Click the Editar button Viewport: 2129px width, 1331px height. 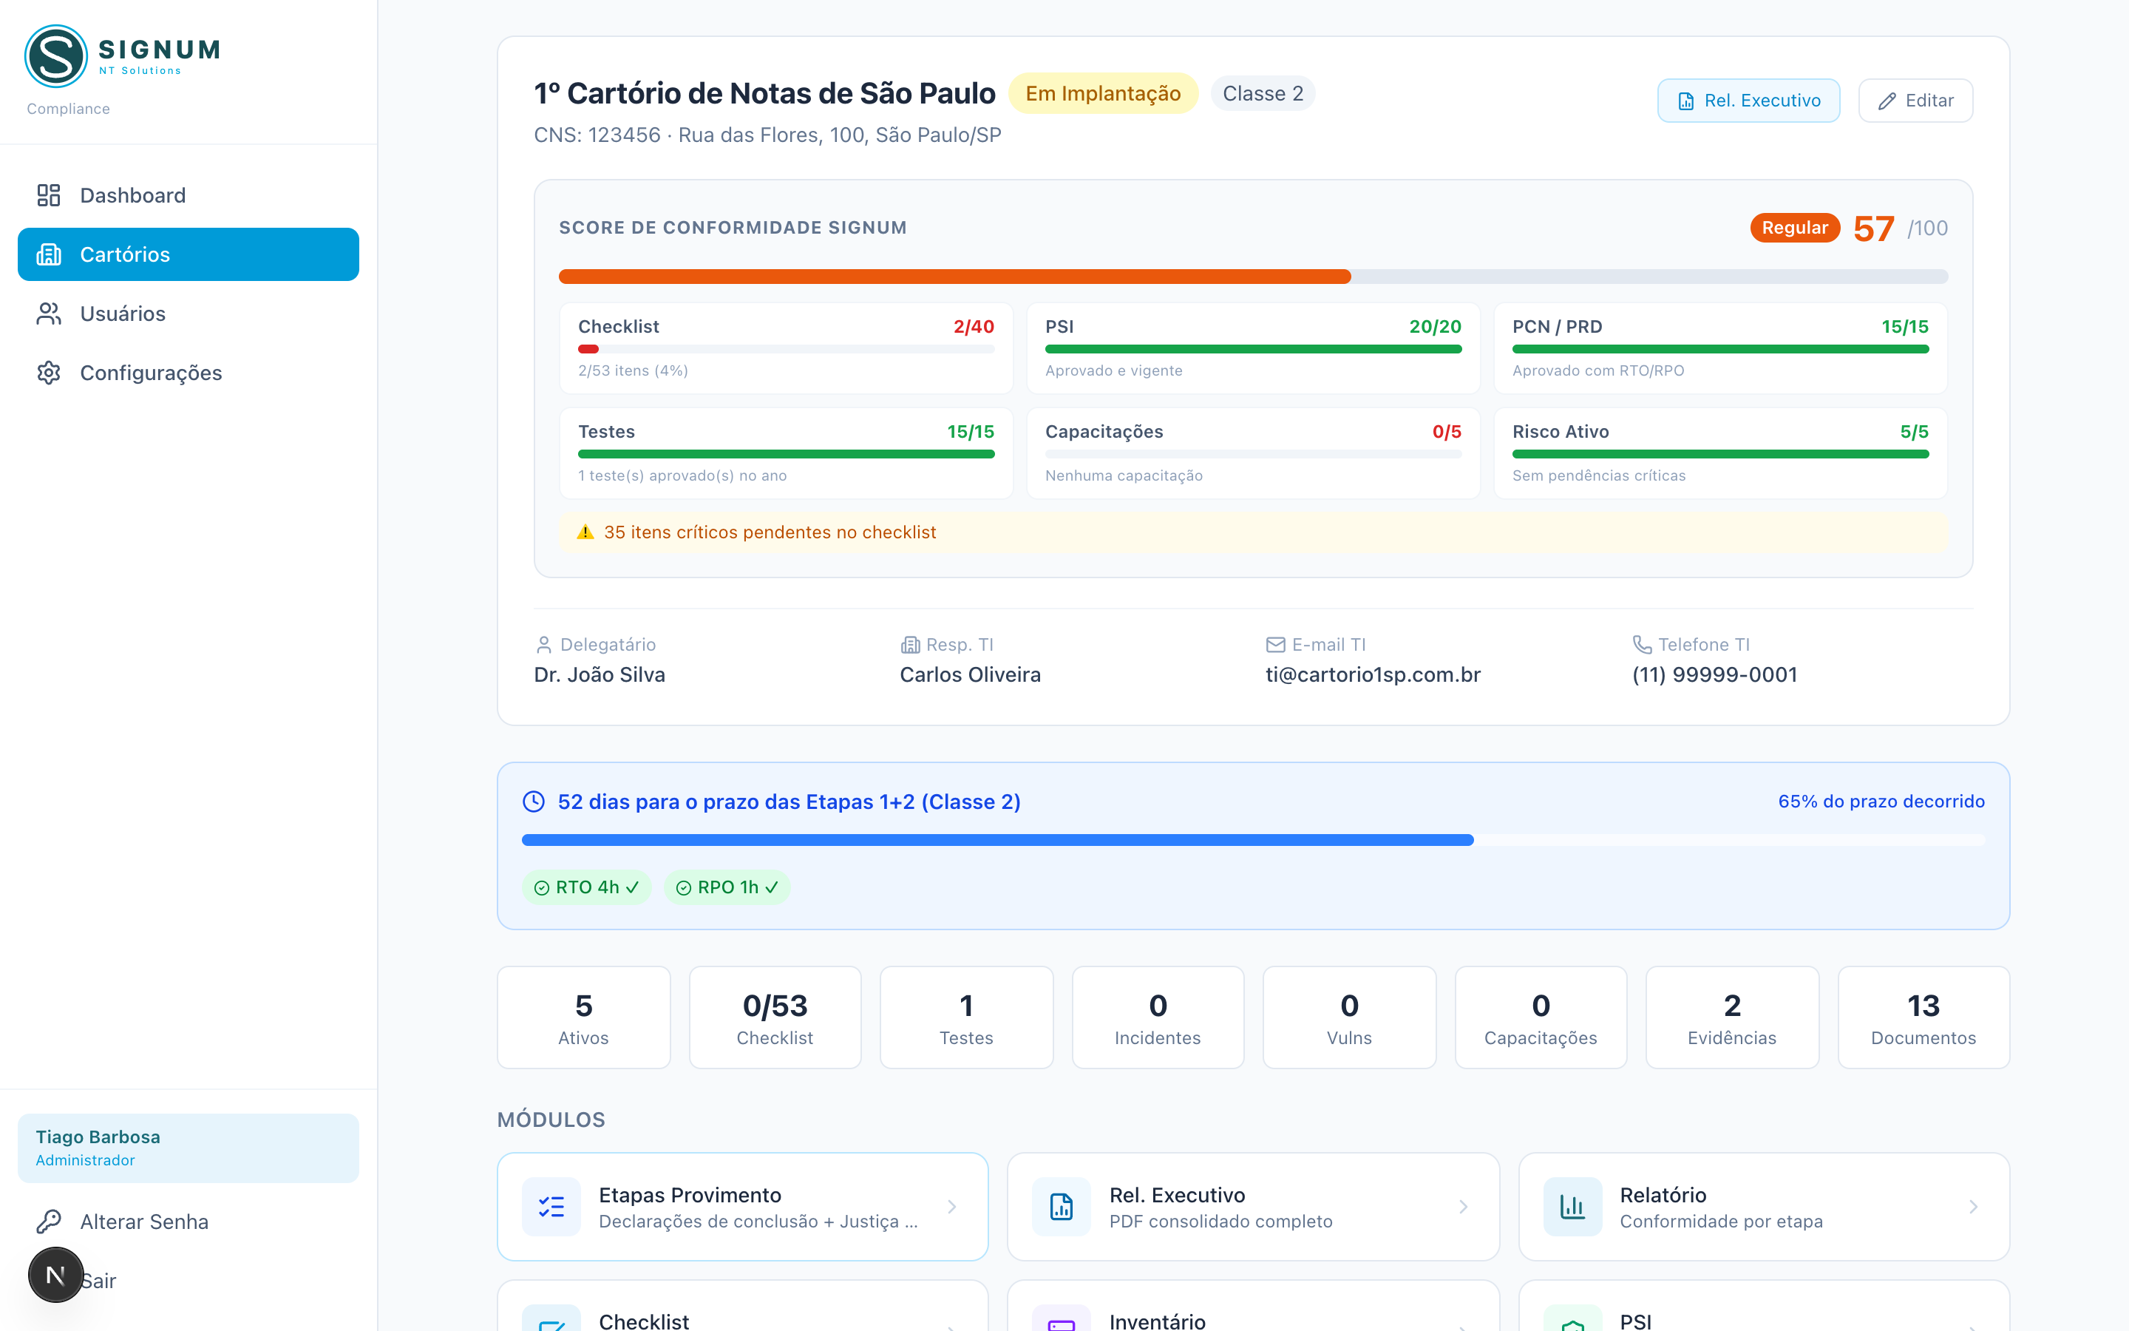point(1915,101)
